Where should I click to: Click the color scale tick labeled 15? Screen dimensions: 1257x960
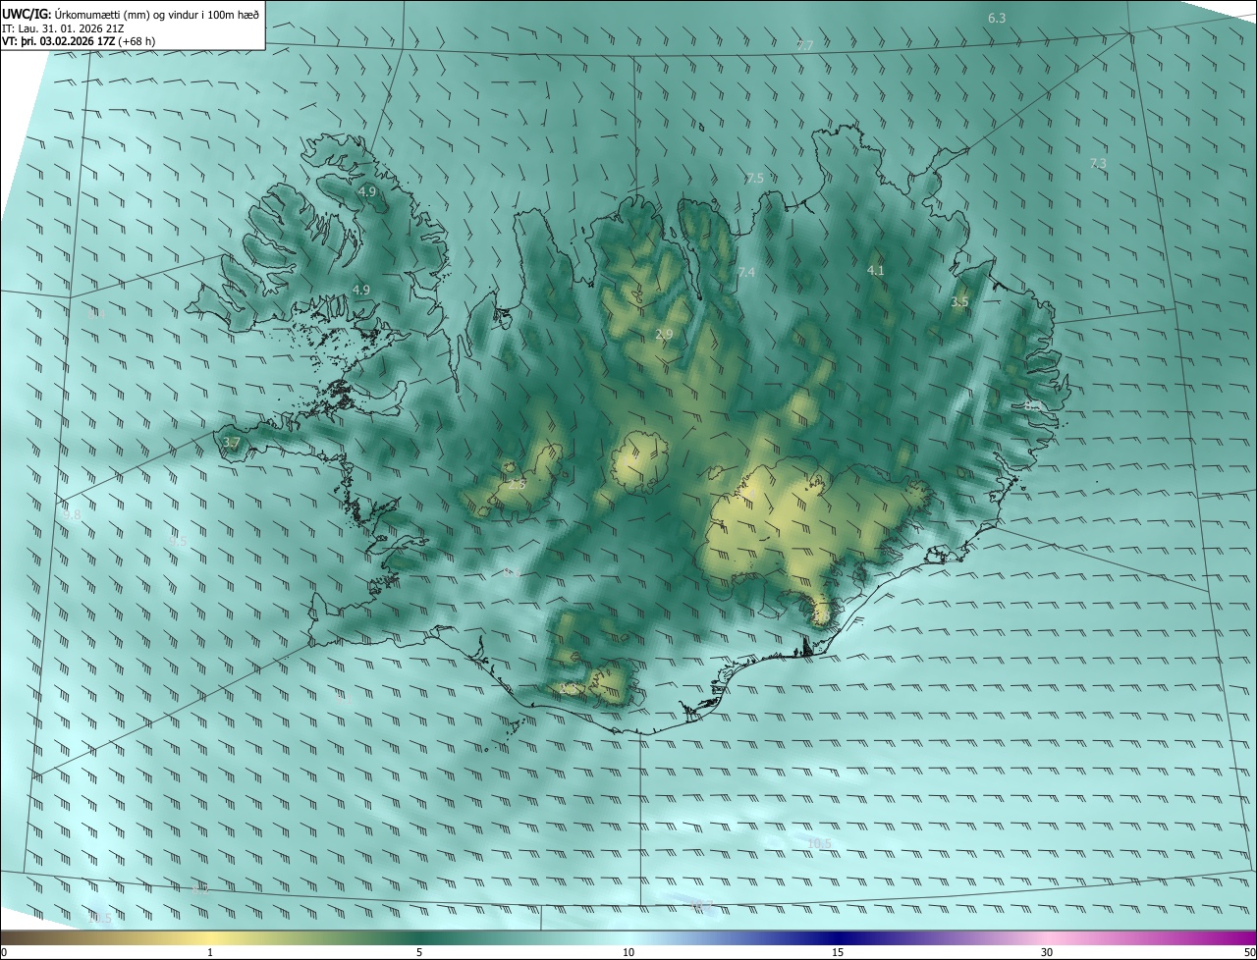[x=838, y=952]
